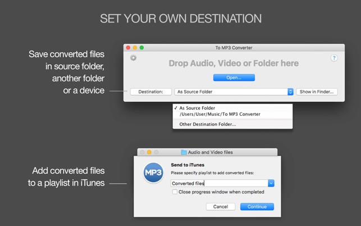Enable Close progress window when completed
The width and height of the screenshot is (361, 226).
175,192
